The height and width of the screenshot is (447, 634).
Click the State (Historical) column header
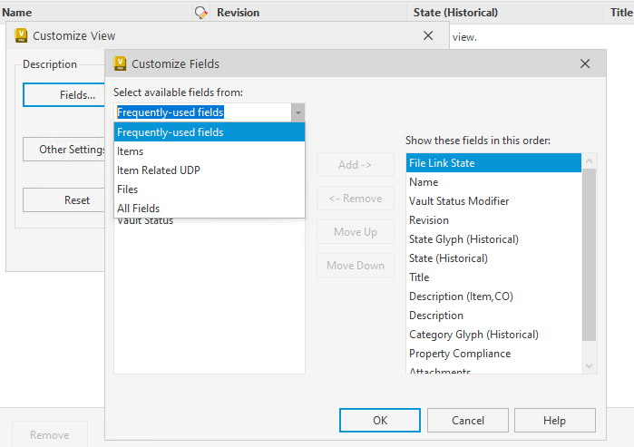[x=455, y=13]
